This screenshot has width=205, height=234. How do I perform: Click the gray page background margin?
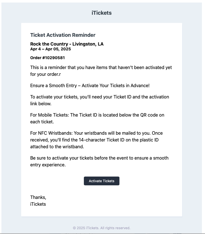(10, 113)
